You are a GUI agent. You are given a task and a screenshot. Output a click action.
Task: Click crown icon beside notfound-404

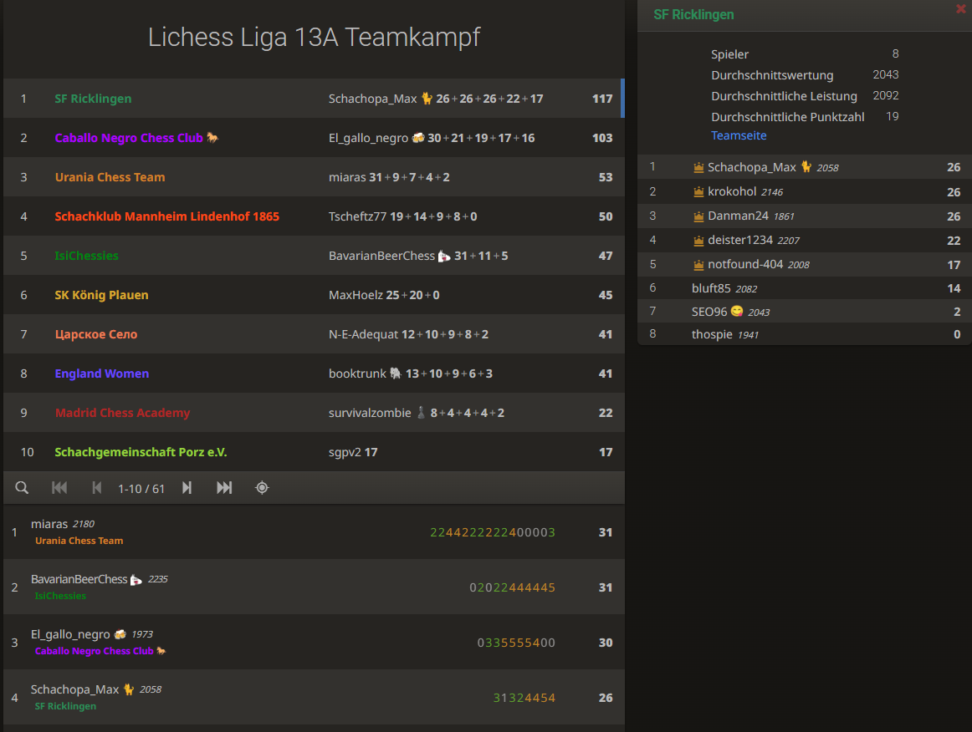pos(698,264)
